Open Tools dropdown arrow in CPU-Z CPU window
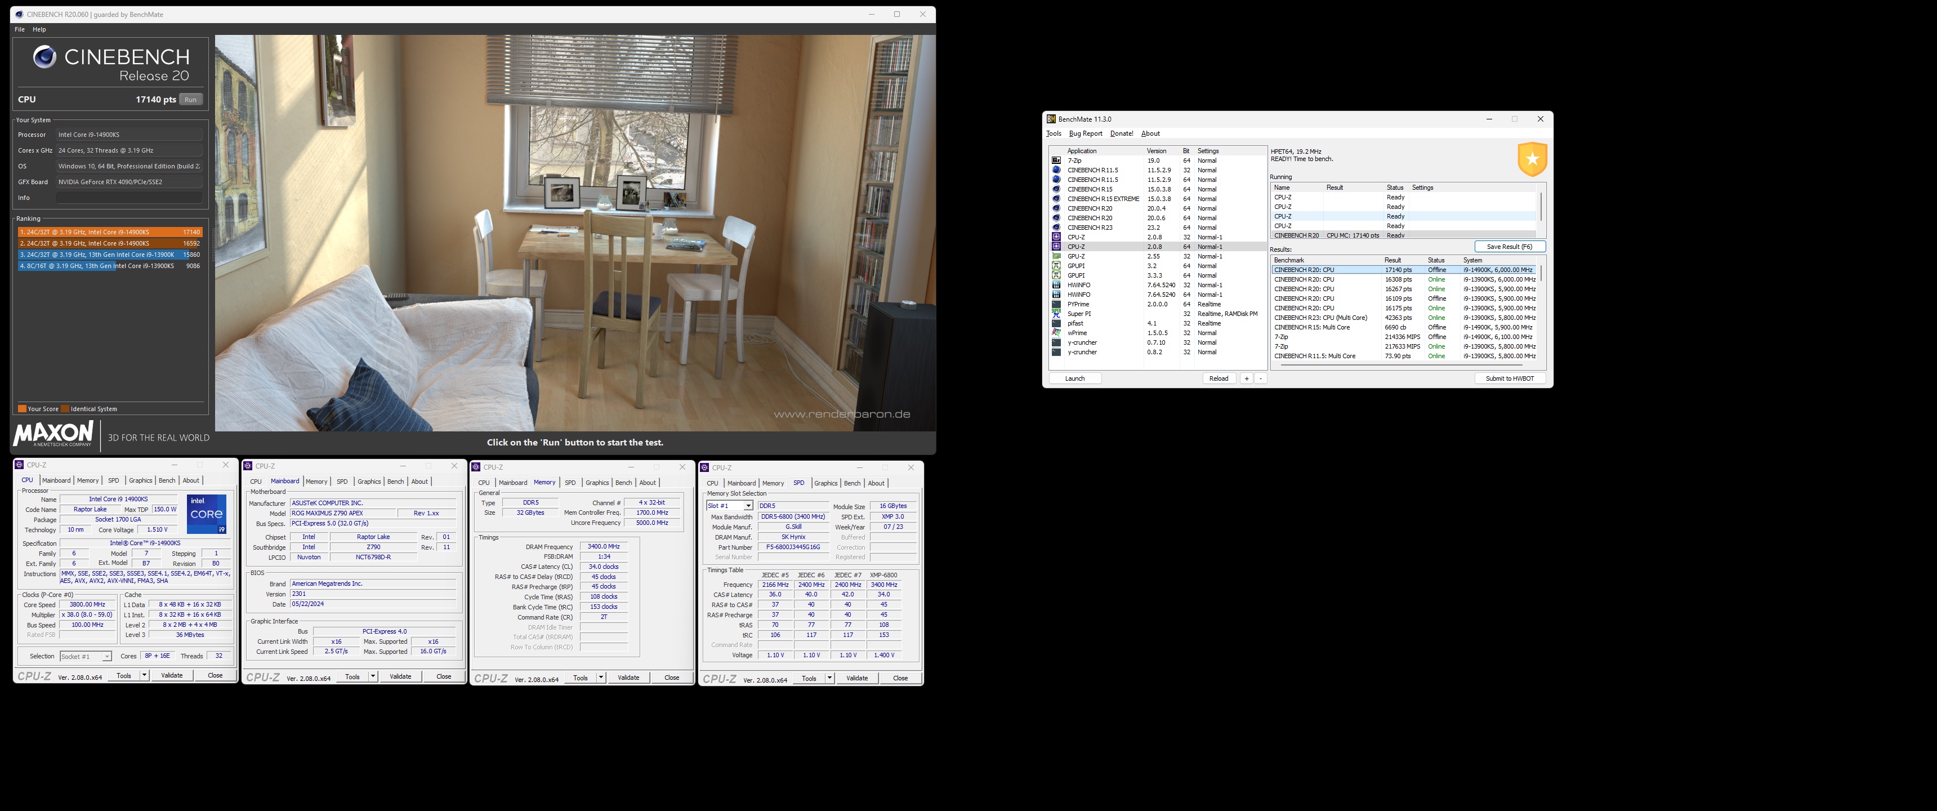 [144, 675]
